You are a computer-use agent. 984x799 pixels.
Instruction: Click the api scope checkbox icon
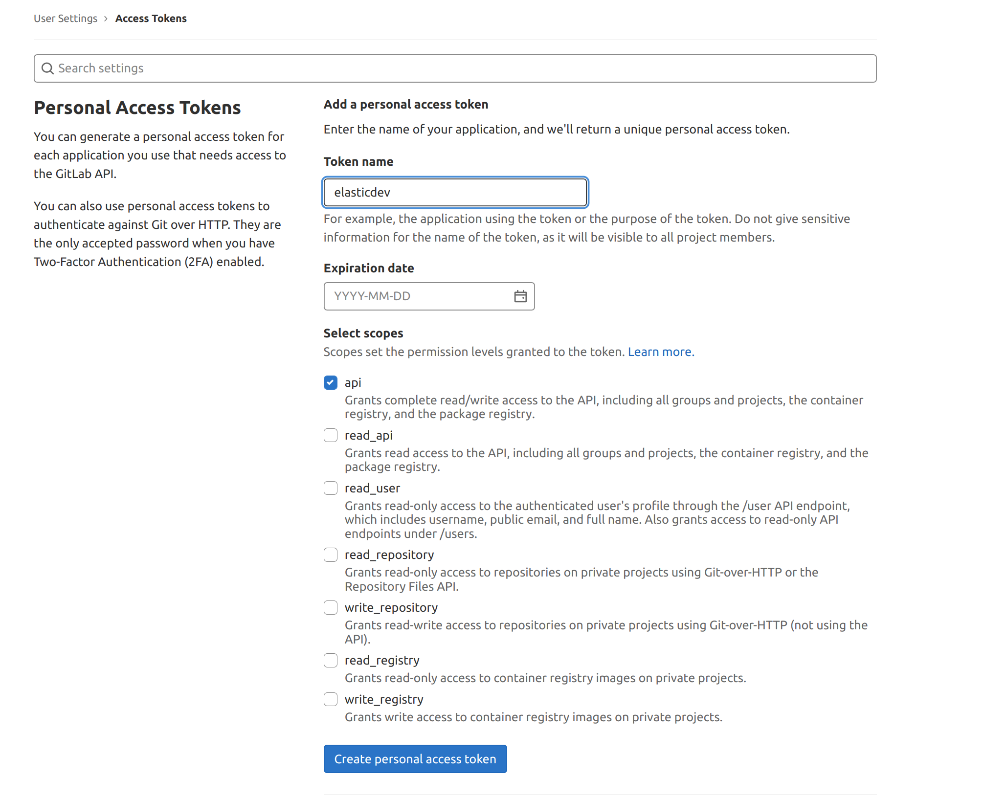[x=331, y=381]
